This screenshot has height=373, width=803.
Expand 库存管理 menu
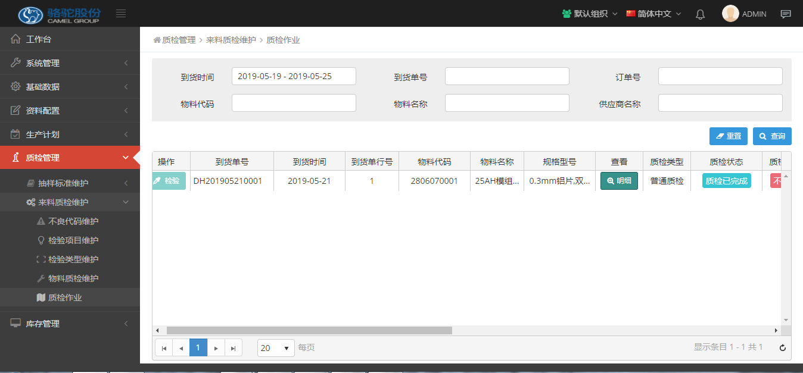click(x=70, y=324)
